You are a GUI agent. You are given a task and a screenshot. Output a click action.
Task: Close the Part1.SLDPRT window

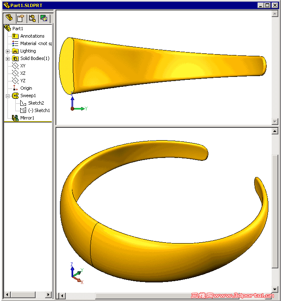275,5
